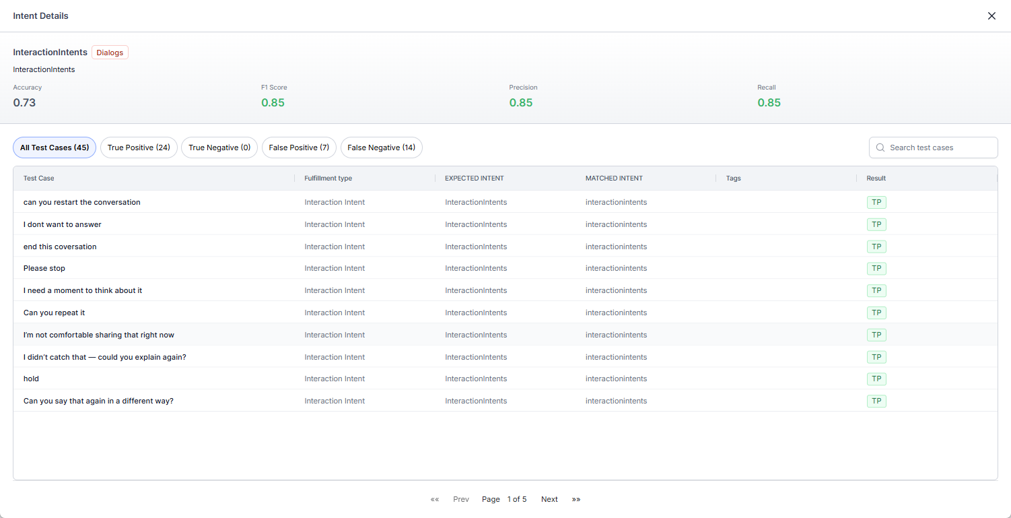Filter by True Positive (24)
This screenshot has width=1011, height=518.
139,148
